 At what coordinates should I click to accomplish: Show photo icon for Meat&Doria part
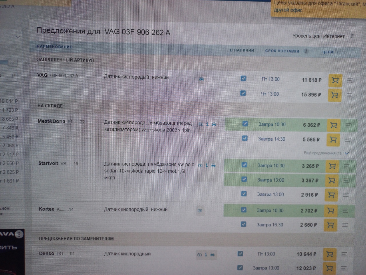click(x=201, y=124)
